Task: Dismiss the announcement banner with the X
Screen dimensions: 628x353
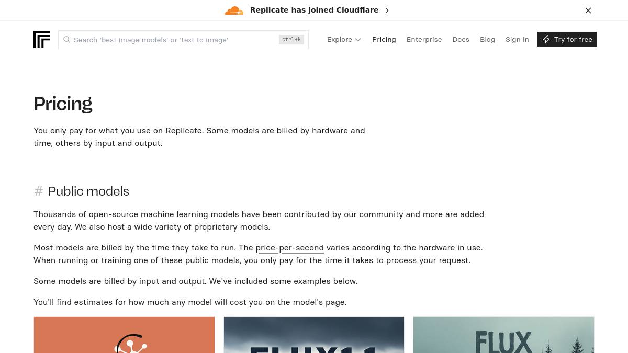Action: 588,10
